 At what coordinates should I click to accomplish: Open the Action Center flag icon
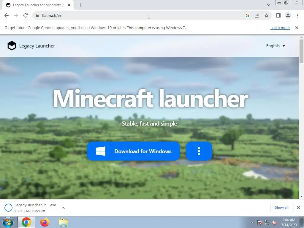(259, 222)
